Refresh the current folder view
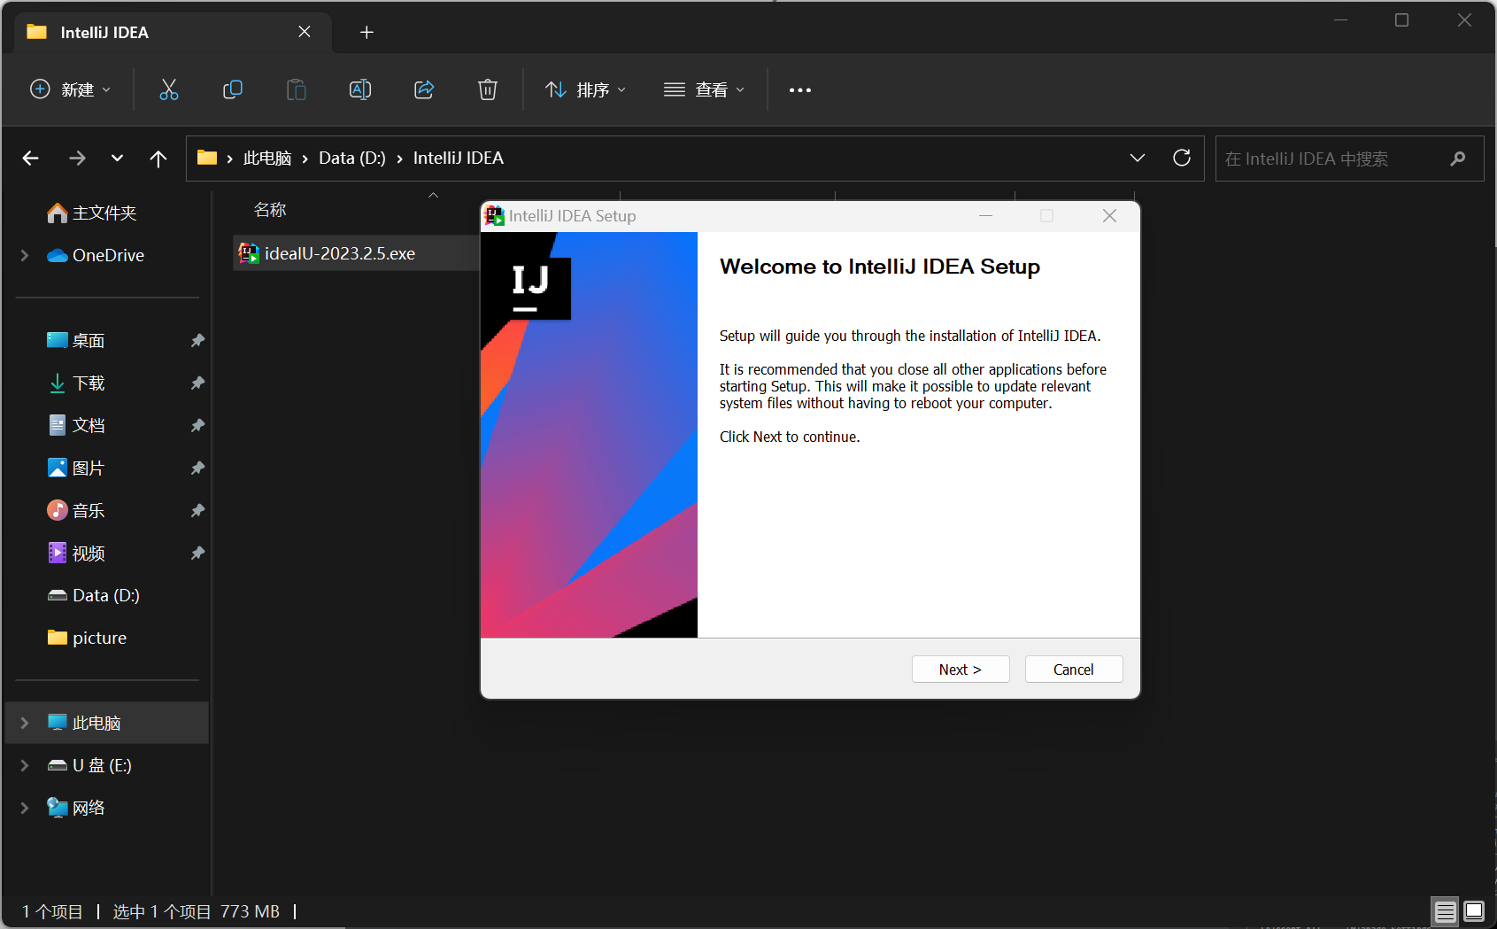 (1182, 158)
